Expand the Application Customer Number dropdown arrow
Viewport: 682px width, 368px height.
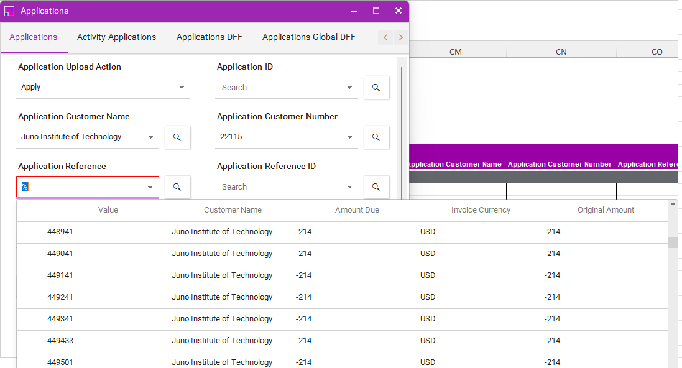tap(349, 137)
